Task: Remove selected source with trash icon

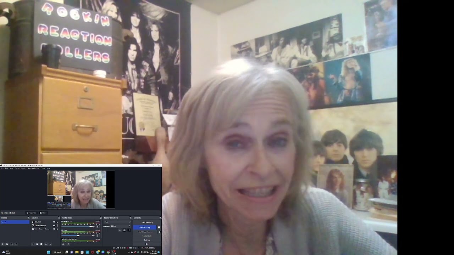Action: point(37,244)
